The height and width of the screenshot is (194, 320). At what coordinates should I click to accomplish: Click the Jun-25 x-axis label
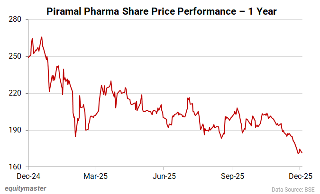[164, 176]
